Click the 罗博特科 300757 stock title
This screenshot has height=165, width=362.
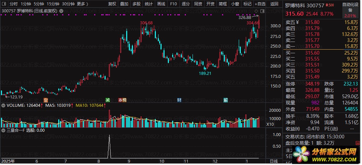pyautogui.click(x=305, y=6)
